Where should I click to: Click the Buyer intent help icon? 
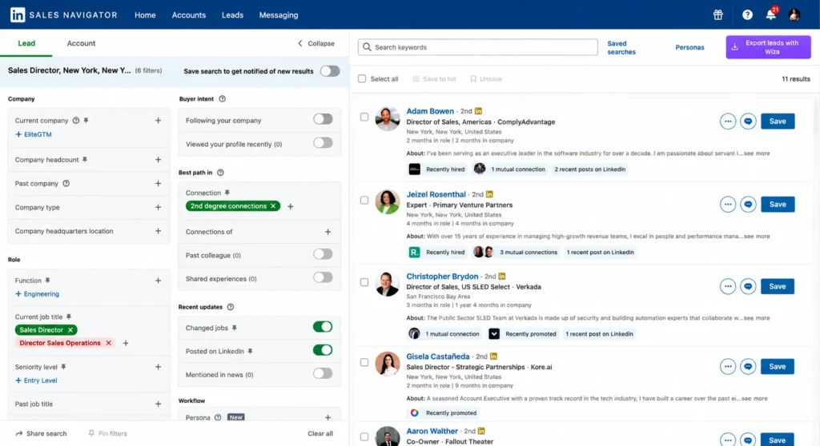[223, 98]
